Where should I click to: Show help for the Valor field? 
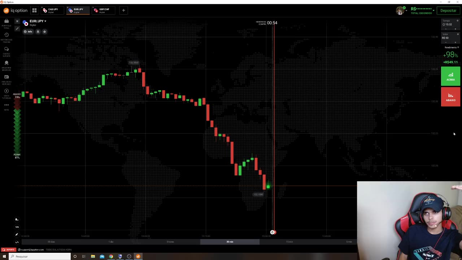pos(458,34)
